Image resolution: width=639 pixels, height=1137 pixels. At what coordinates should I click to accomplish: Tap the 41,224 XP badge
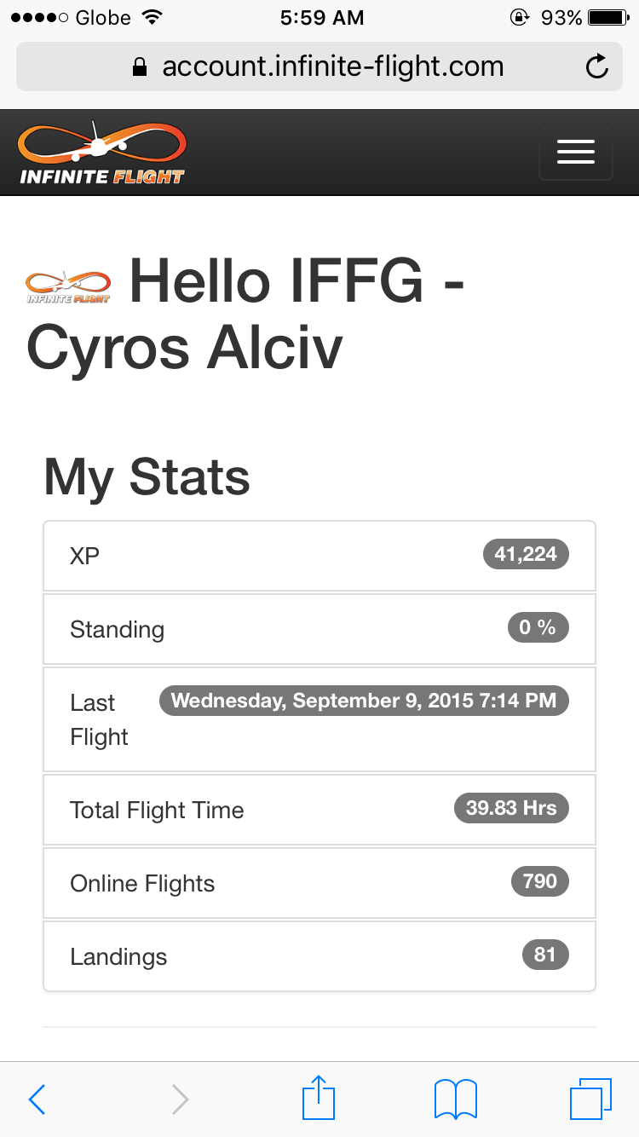526,554
